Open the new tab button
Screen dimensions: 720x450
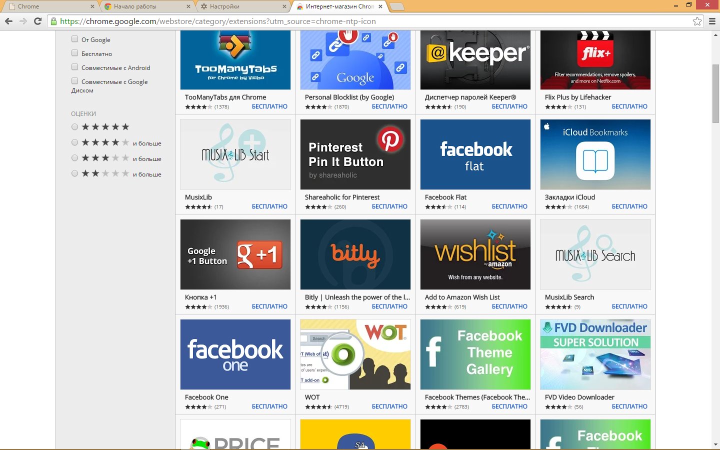click(396, 6)
